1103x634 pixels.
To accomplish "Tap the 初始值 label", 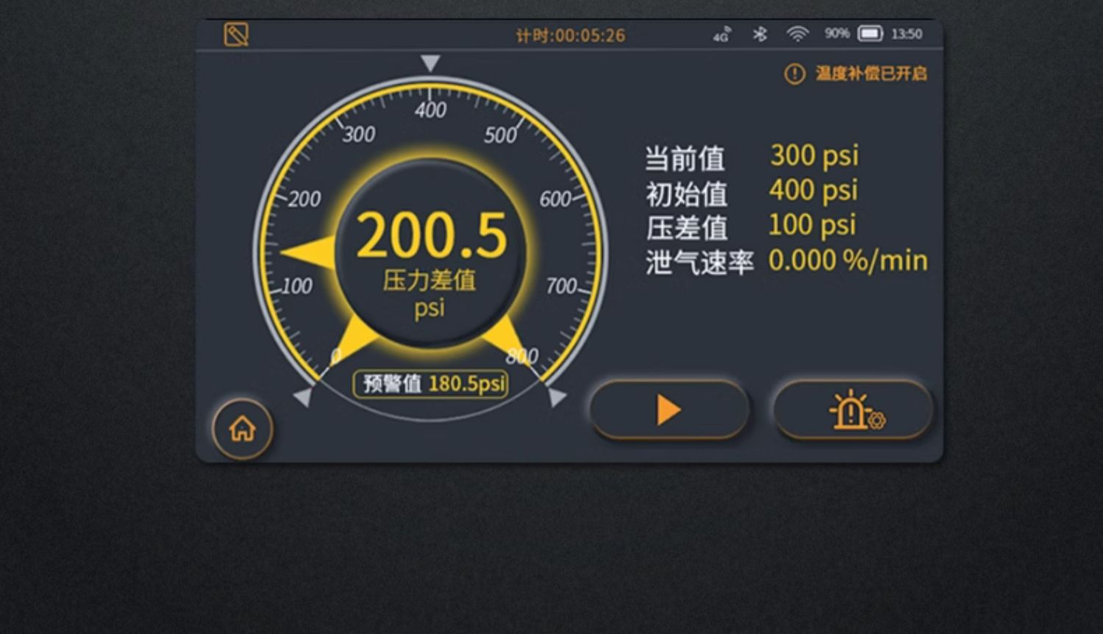I will coord(687,194).
